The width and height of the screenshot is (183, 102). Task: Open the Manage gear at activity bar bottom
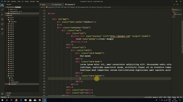[x=2, y=94]
